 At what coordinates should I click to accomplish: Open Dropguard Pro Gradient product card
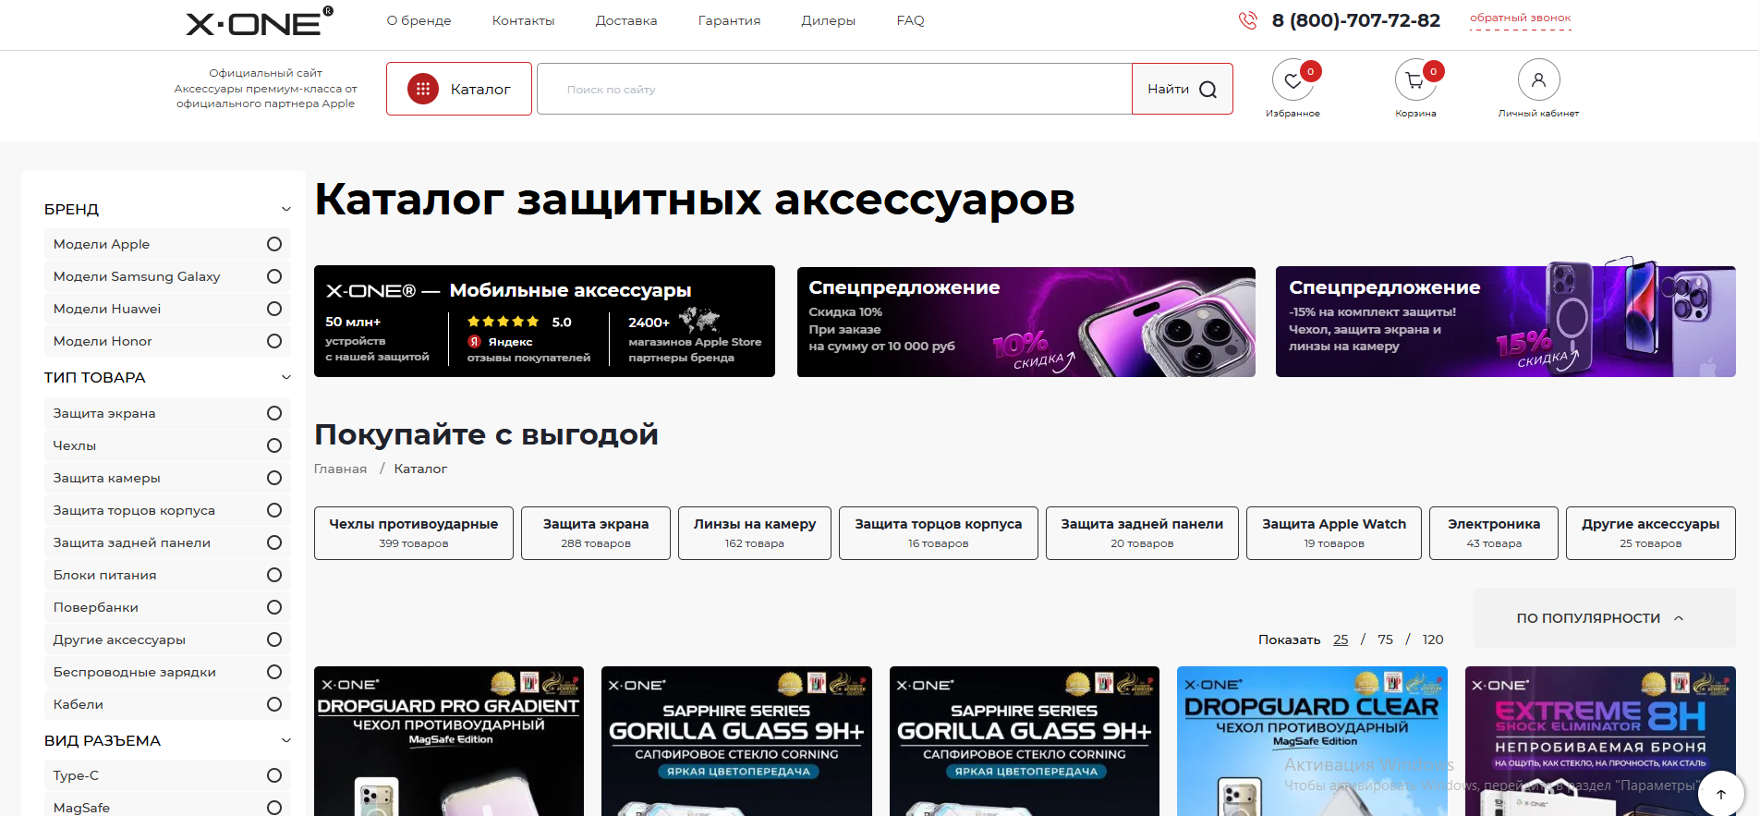point(449,741)
